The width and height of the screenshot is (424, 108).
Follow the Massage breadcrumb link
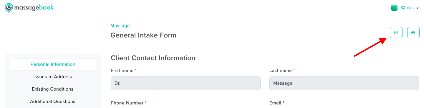pos(120,26)
